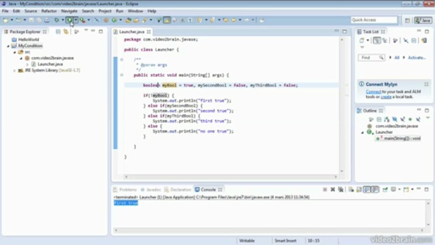Click the editor horizontal scrollbar
The image size is (435, 245).
click(x=231, y=177)
